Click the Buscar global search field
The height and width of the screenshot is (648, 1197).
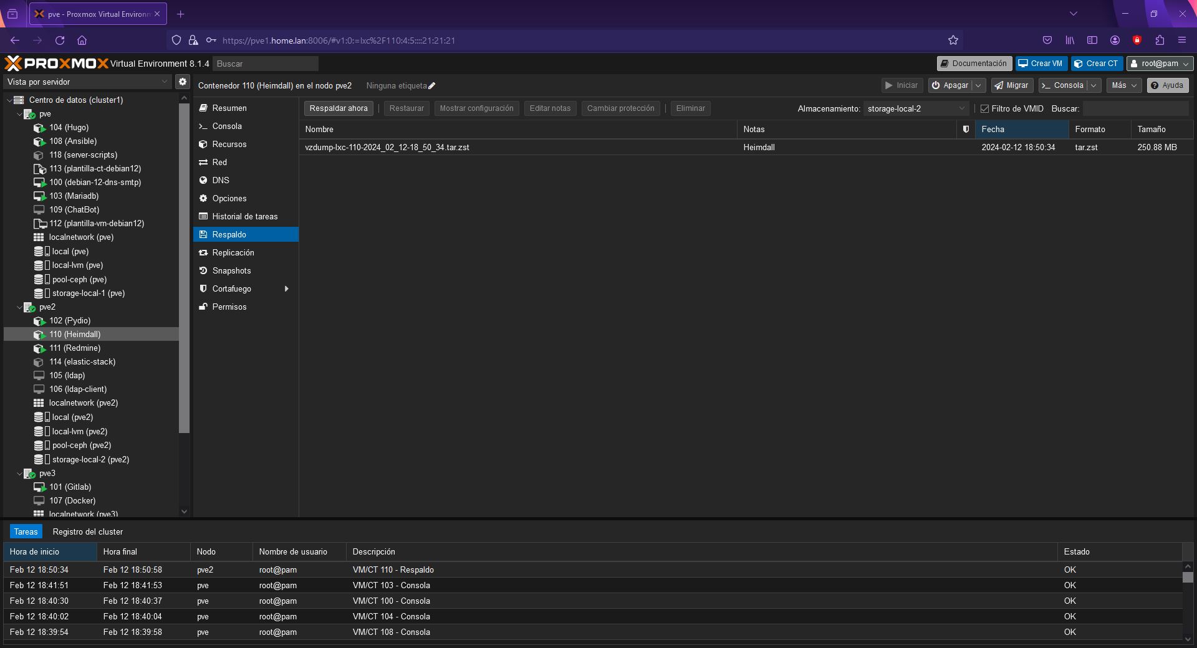266,64
